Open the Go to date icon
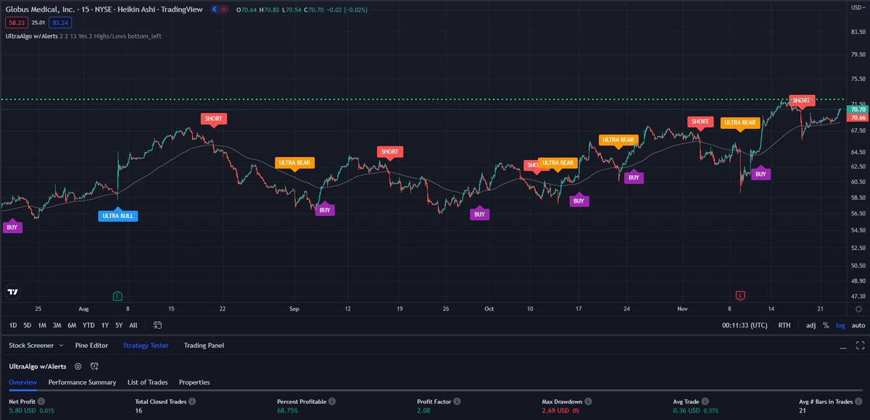This screenshot has width=870, height=420. [157, 325]
